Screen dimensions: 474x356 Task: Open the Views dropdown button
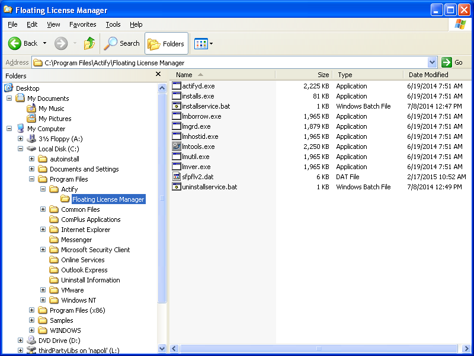204,43
